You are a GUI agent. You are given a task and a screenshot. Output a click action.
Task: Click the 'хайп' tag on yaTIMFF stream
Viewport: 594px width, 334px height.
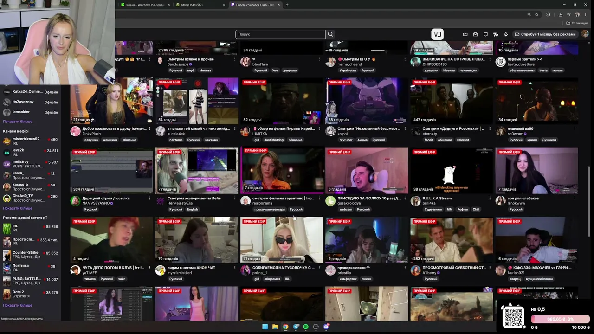click(122, 279)
